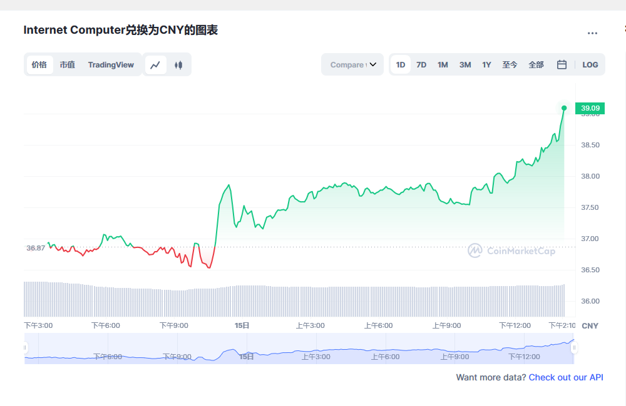
Task: Grab the left handle of range slider
Action: pyautogui.click(x=25, y=348)
